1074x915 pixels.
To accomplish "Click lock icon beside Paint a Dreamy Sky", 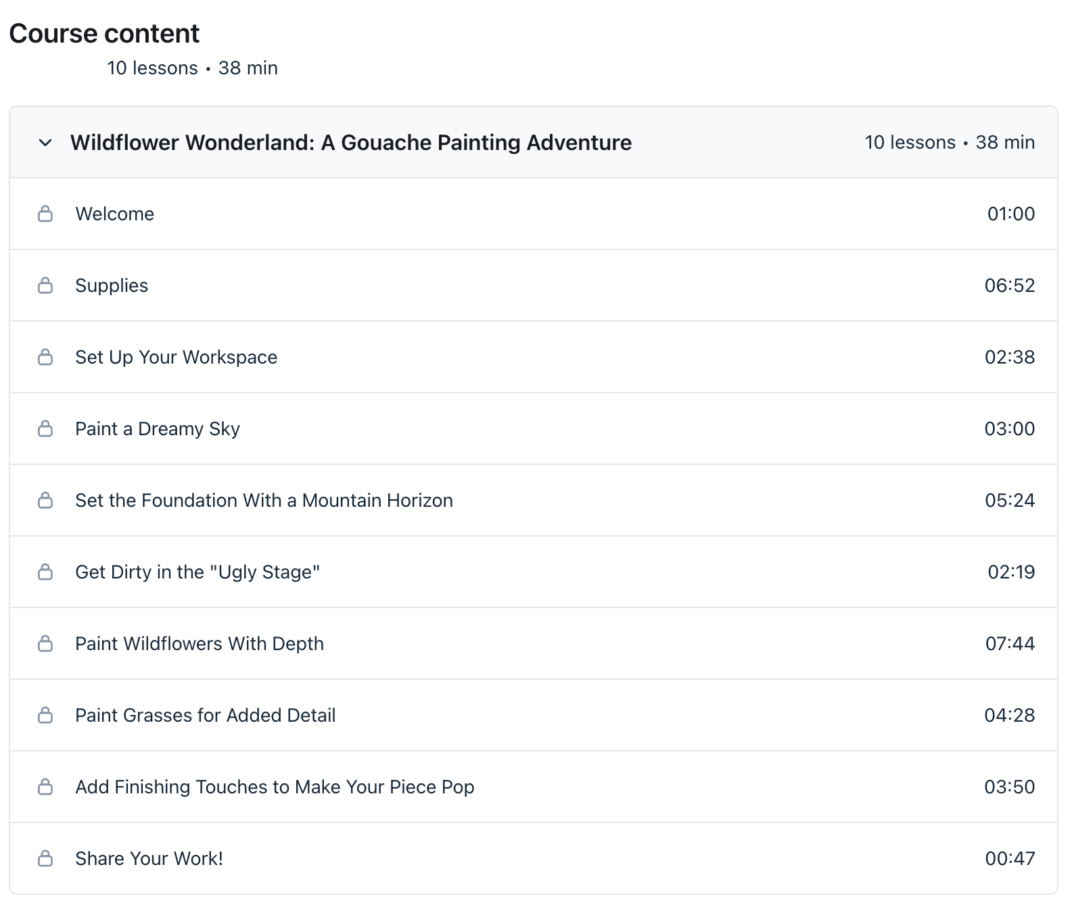I will point(45,429).
